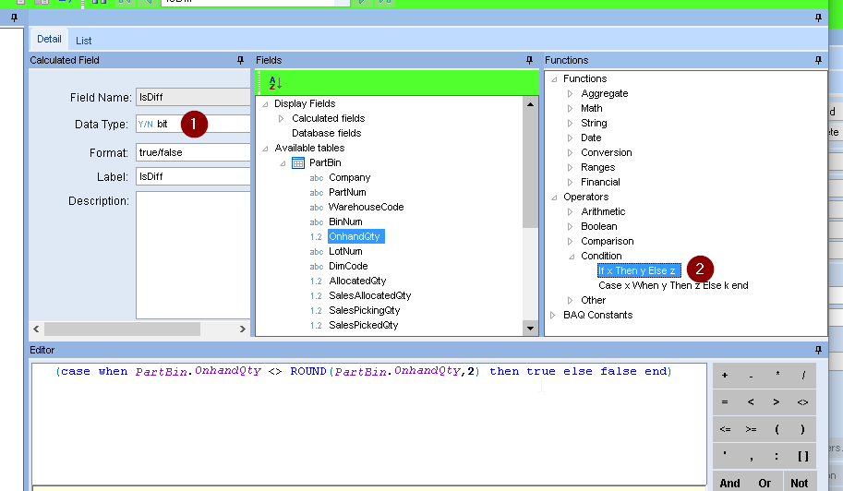Collapse the PartBin table node
843x491 pixels.
pyautogui.click(x=283, y=163)
